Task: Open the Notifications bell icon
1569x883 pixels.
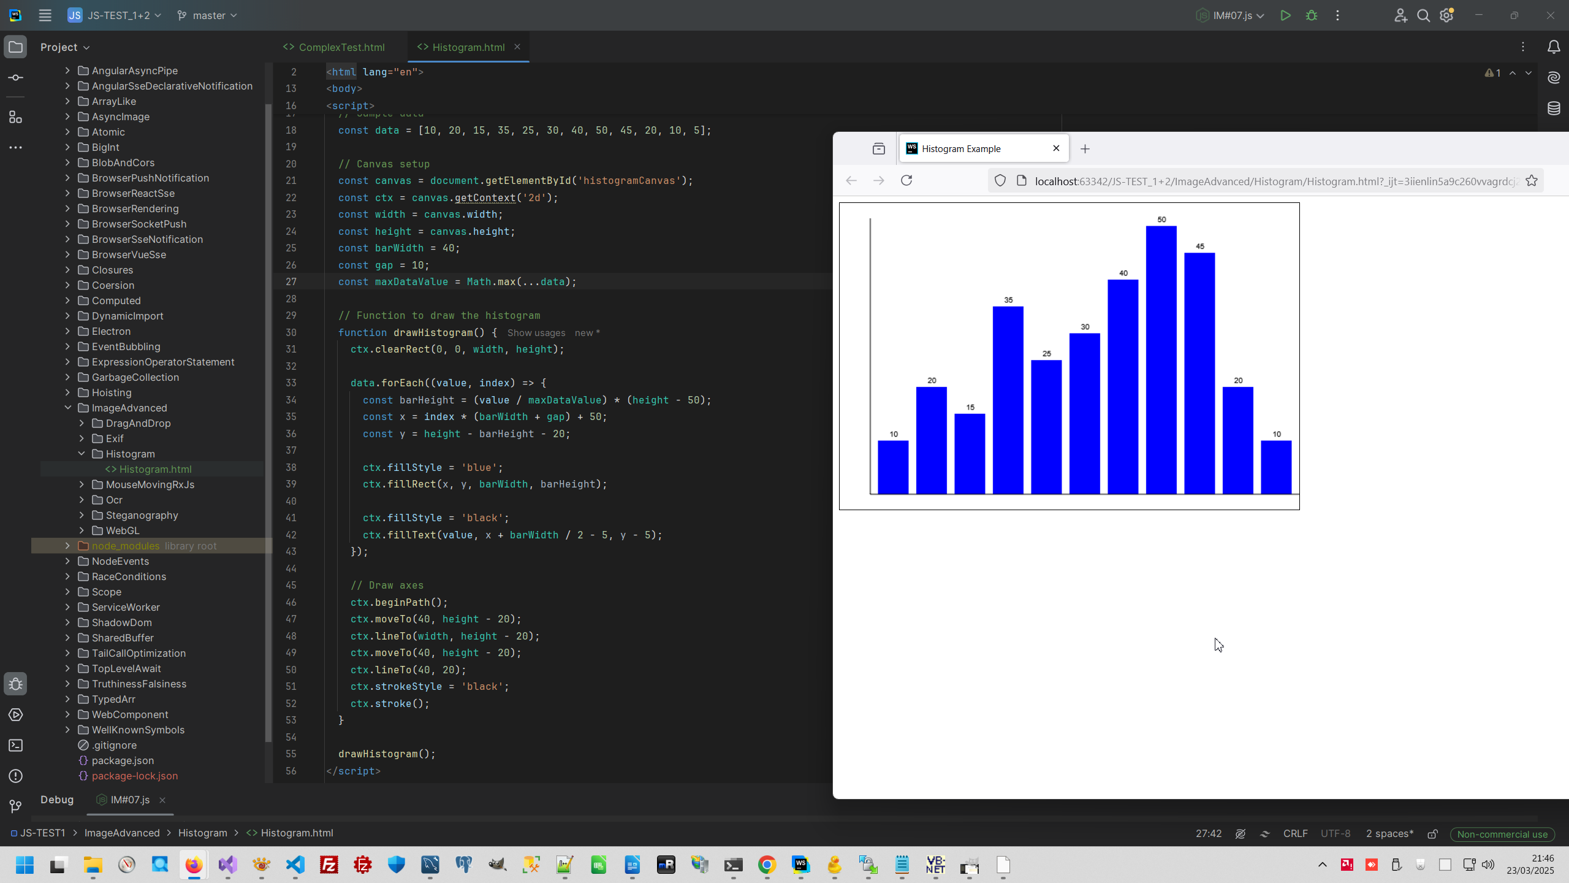Action: point(1554,47)
